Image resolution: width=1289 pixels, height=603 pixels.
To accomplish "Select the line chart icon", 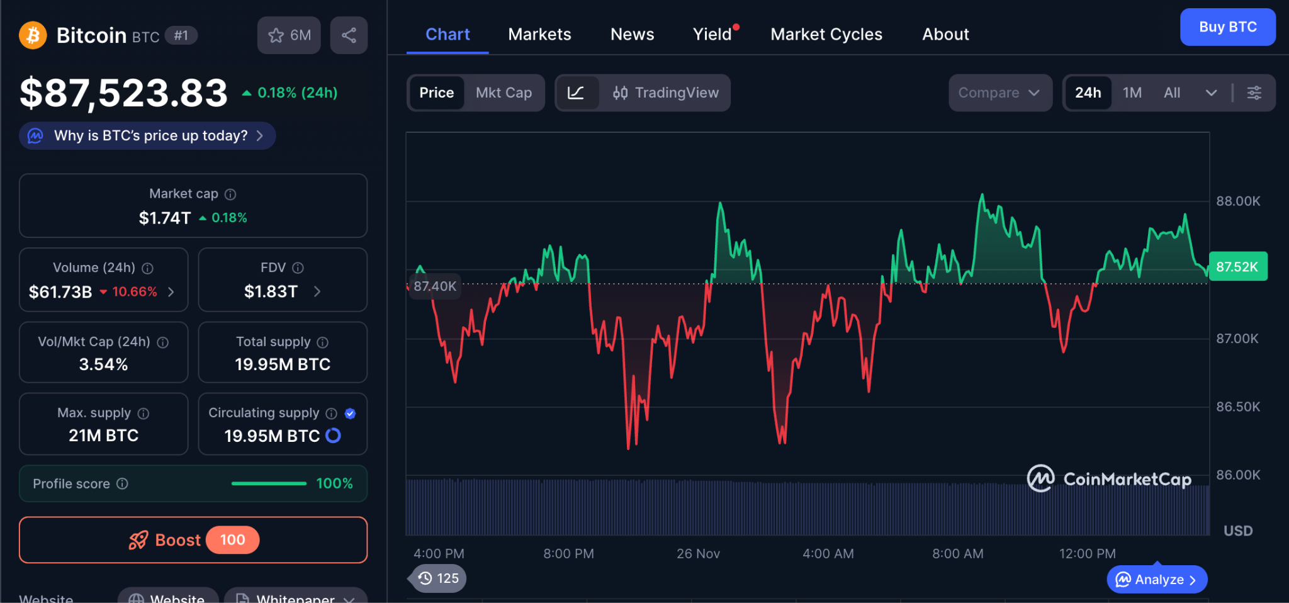I will point(576,93).
